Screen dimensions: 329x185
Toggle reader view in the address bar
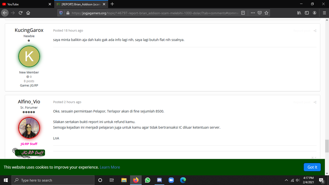tap(243, 13)
